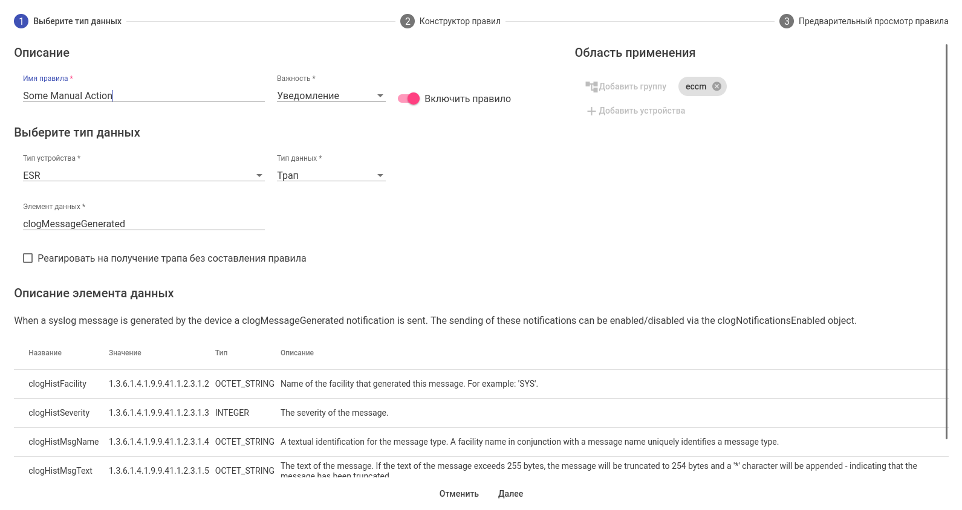962x510 pixels.
Task: Click the Элемент данных field with clogMessageGenerated
Action: coord(143,224)
